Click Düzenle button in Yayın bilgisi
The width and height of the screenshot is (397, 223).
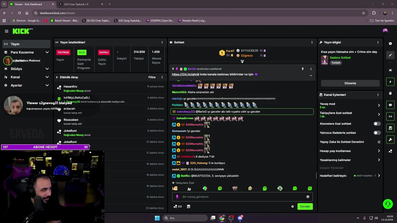point(350,83)
